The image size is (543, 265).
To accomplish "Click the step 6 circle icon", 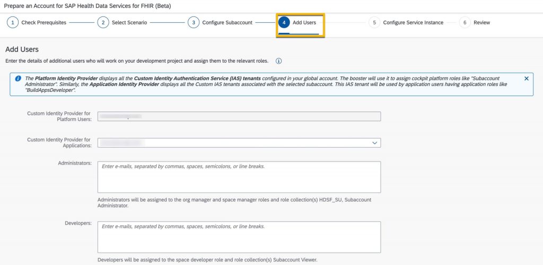I will click(x=465, y=22).
